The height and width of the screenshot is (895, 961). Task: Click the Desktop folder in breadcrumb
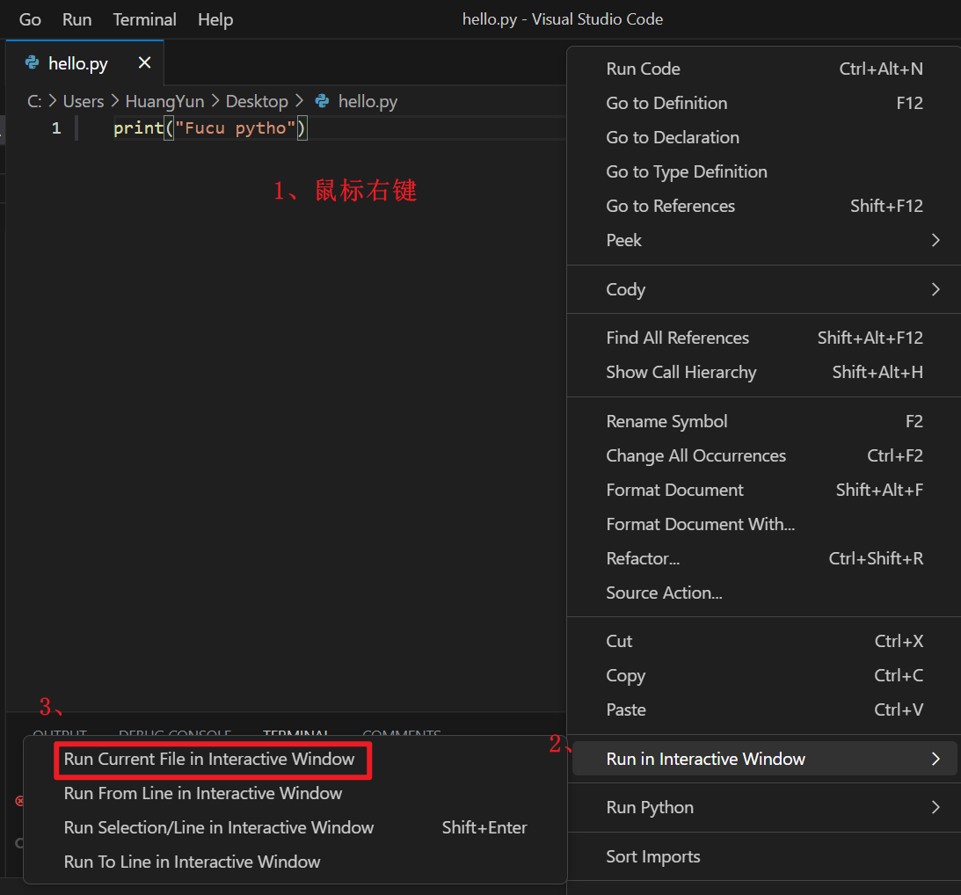pos(257,101)
